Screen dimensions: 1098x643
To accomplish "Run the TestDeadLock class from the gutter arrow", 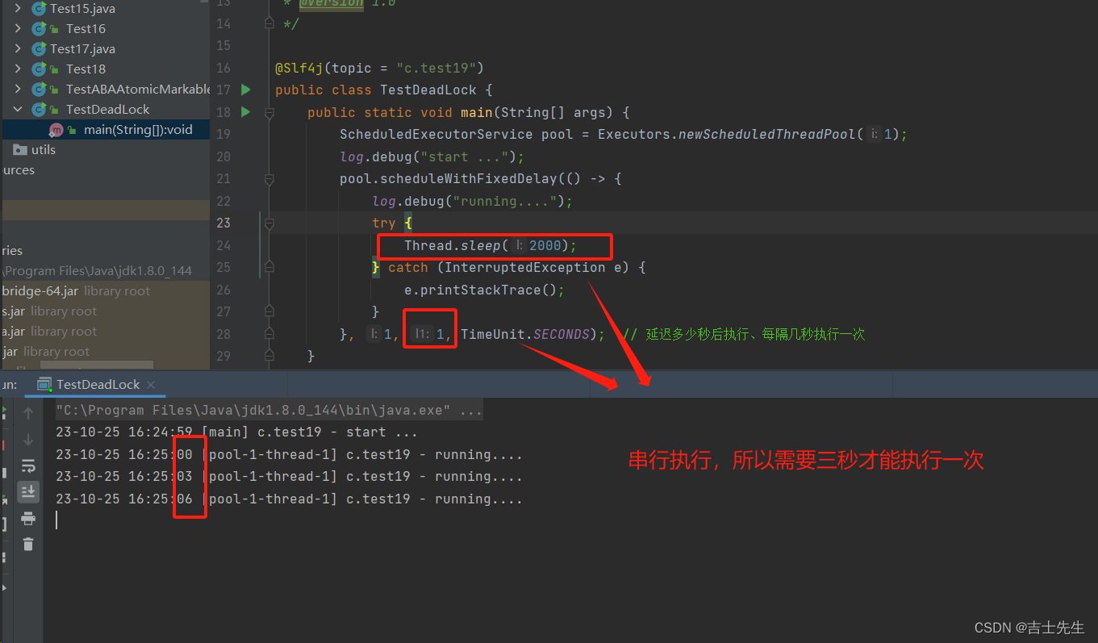I will click(246, 90).
